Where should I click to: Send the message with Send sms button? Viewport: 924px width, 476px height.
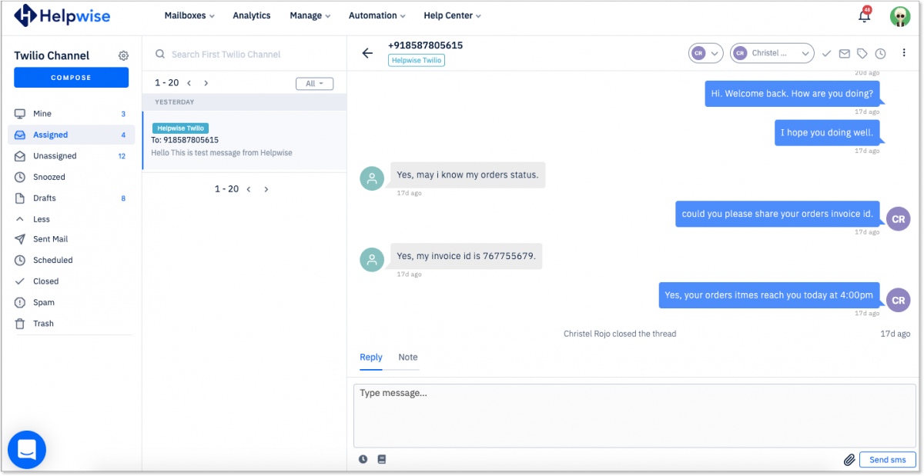[x=887, y=459]
